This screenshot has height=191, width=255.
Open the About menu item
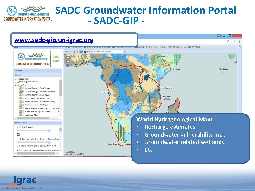tap(196, 47)
